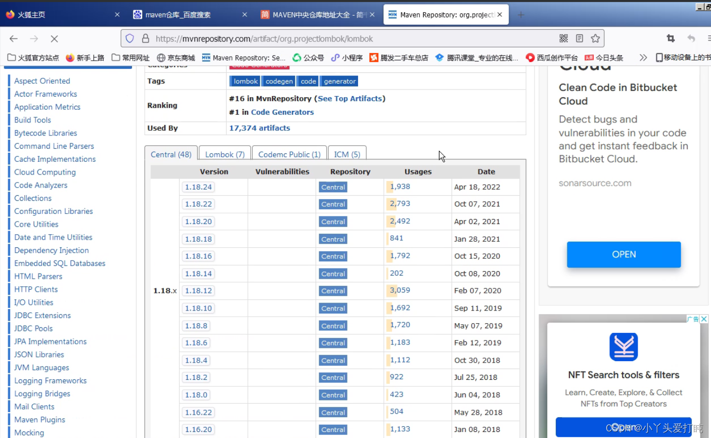
Task: Select the Codemc Public (1) tab
Action: click(x=289, y=154)
